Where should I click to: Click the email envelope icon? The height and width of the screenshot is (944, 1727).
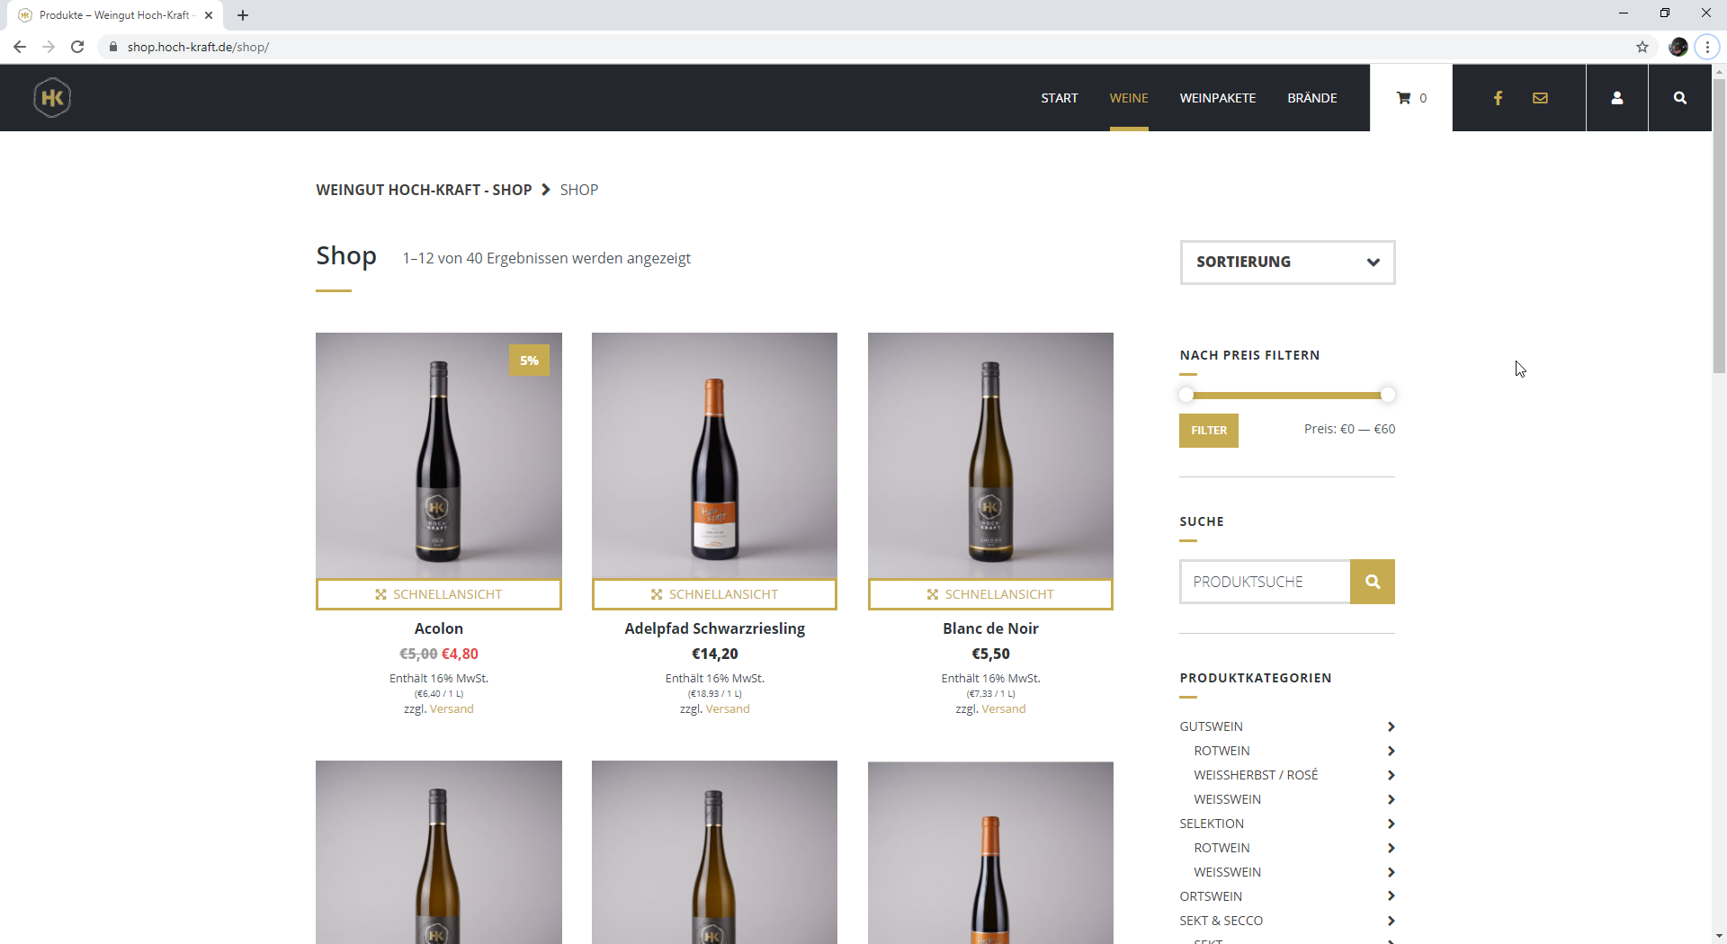click(x=1540, y=98)
